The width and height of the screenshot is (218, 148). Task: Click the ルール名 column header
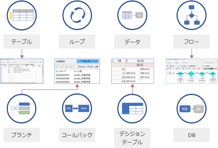pyautogui.click(x=78, y=71)
